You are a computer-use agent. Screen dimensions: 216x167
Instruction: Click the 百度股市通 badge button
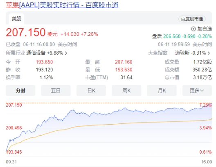[192, 19]
